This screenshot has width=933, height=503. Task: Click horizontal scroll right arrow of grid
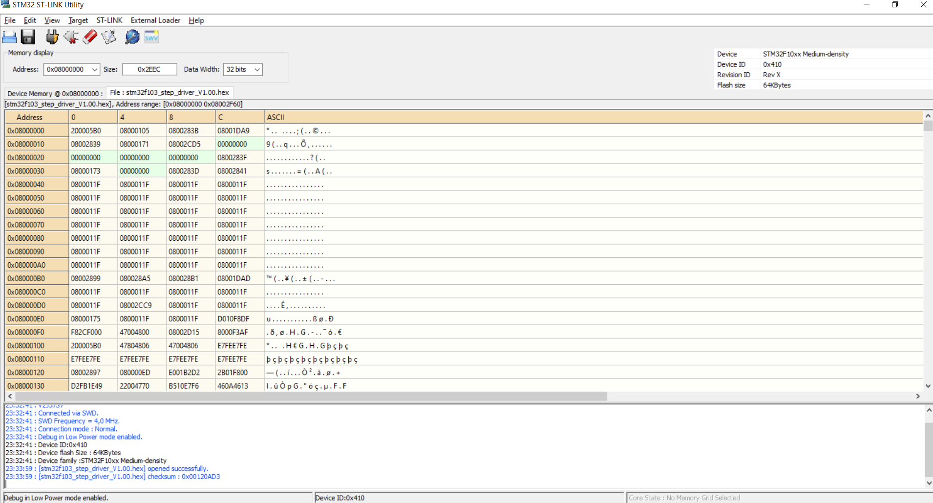(918, 397)
